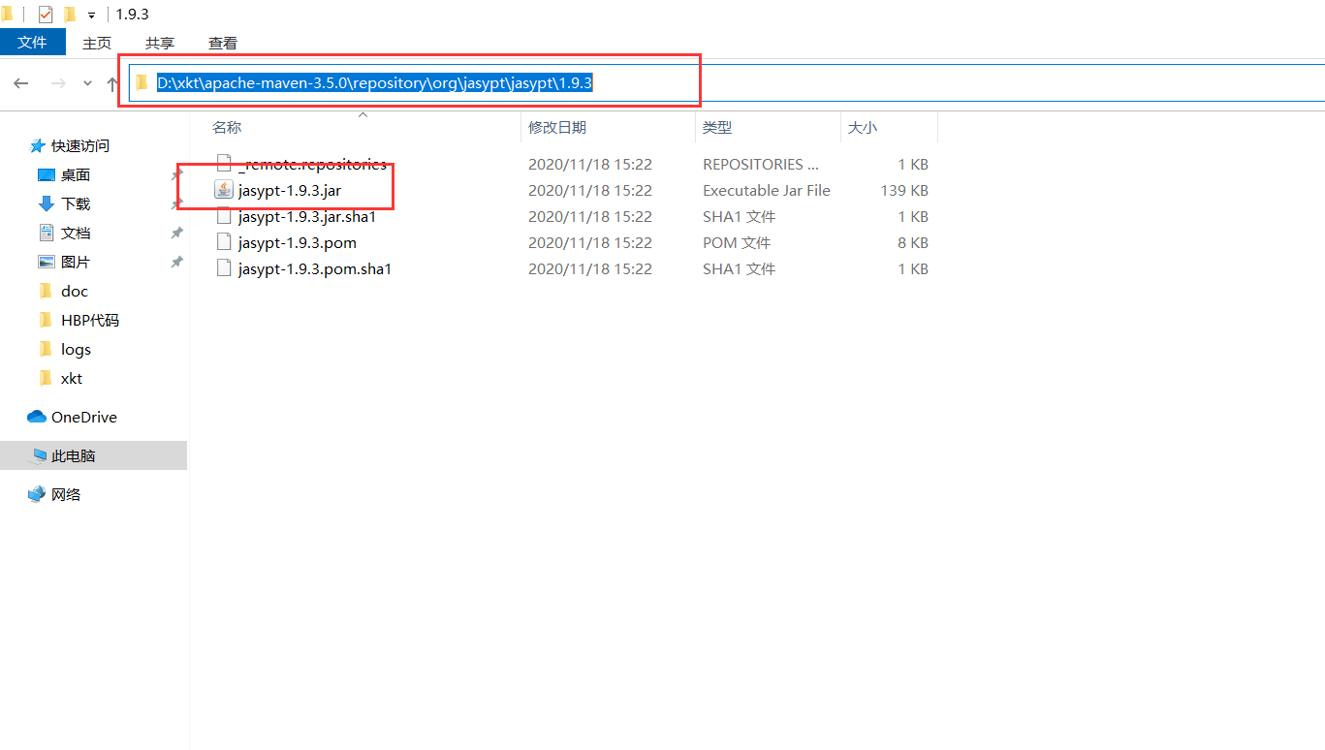Open the xkt folder in navigation pane
This screenshot has width=1325, height=750.
[x=72, y=378]
